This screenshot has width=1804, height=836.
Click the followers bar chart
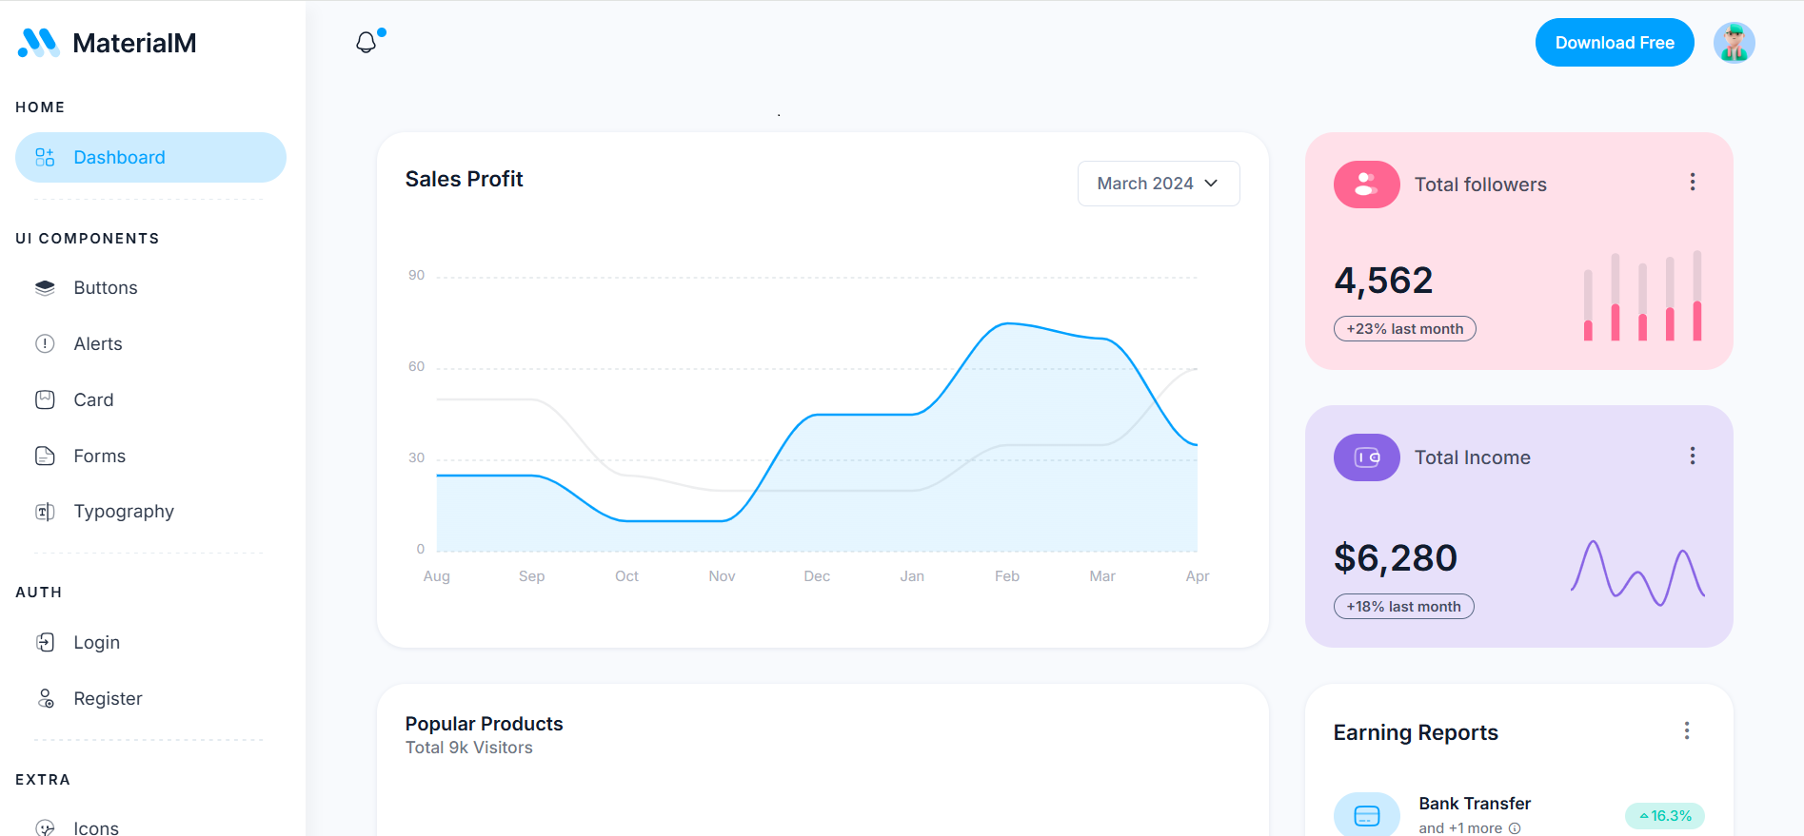(x=1642, y=296)
